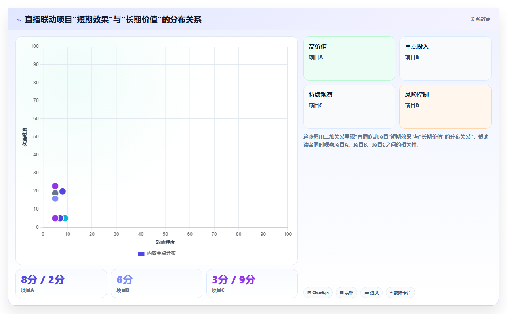The image size is (507, 314).
Task: Open the 风险控制 项目D card
Action: [x=445, y=107]
